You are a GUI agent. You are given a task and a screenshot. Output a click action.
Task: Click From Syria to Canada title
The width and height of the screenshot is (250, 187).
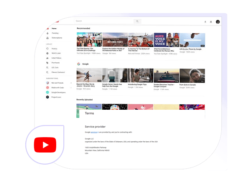(187, 85)
